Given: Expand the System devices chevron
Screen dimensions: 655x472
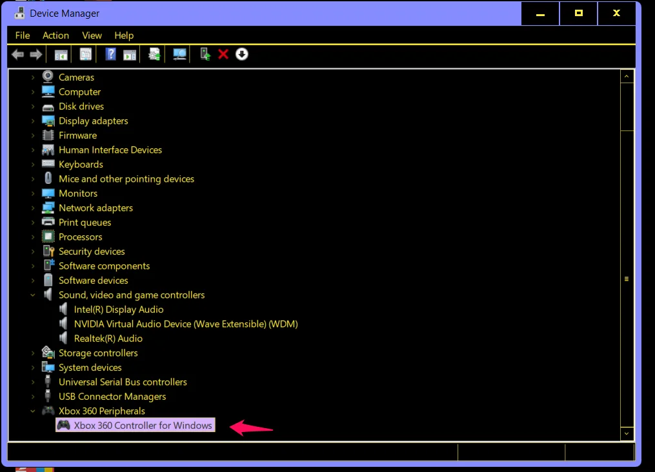Looking at the screenshot, I should pyautogui.click(x=33, y=368).
